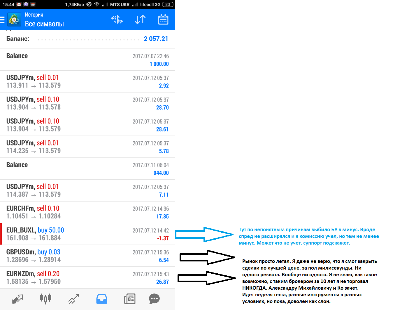
Task: Select the 'Все символы' title text
Action: (x=44, y=24)
